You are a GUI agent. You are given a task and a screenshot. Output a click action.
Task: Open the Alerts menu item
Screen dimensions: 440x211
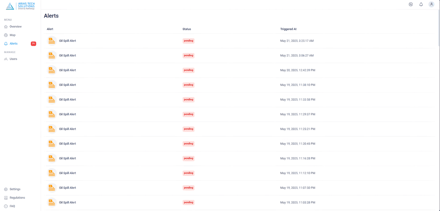click(14, 44)
